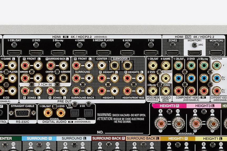The image size is (227, 151).
Task: Click the 'PRE OUT' section label
Action: (x=65, y=101)
